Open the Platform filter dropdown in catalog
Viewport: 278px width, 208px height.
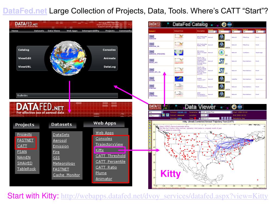237,32
